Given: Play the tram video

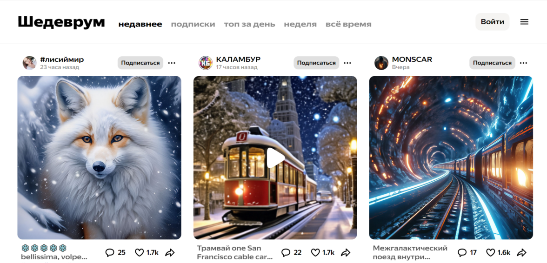Looking at the screenshot, I should [275, 158].
